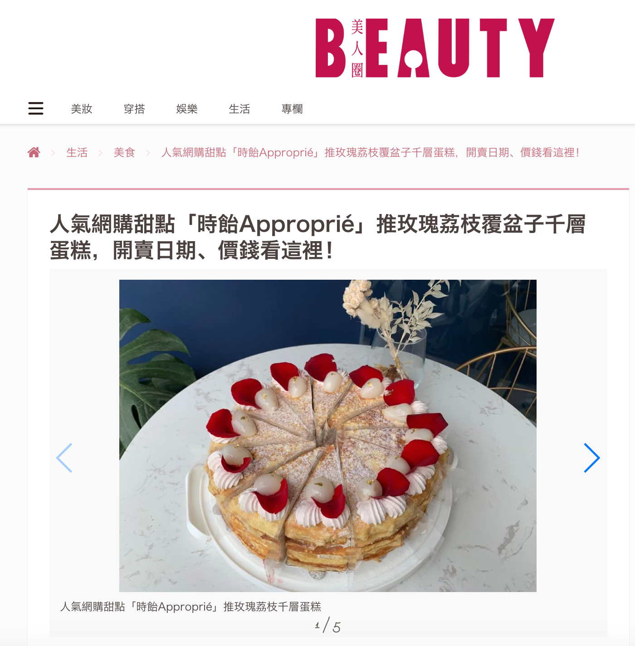Screen dimensions: 635x646
Task: Click the 1/5 slide counter
Action: [327, 626]
